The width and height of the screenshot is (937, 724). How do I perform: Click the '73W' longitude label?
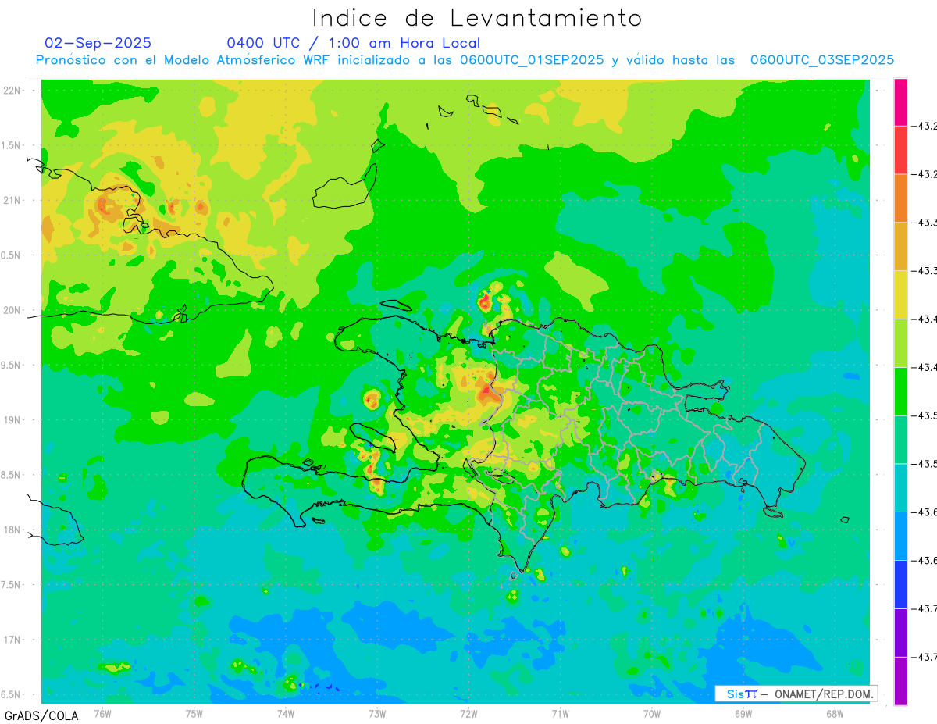(x=377, y=714)
